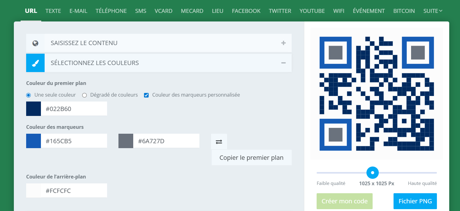Select Une seule couleur radio button
The image size is (460, 211).
click(29, 95)
